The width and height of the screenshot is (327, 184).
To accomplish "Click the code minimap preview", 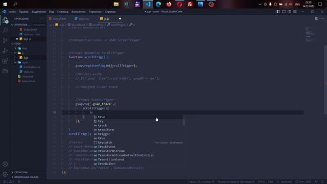I will coord(311,34).
